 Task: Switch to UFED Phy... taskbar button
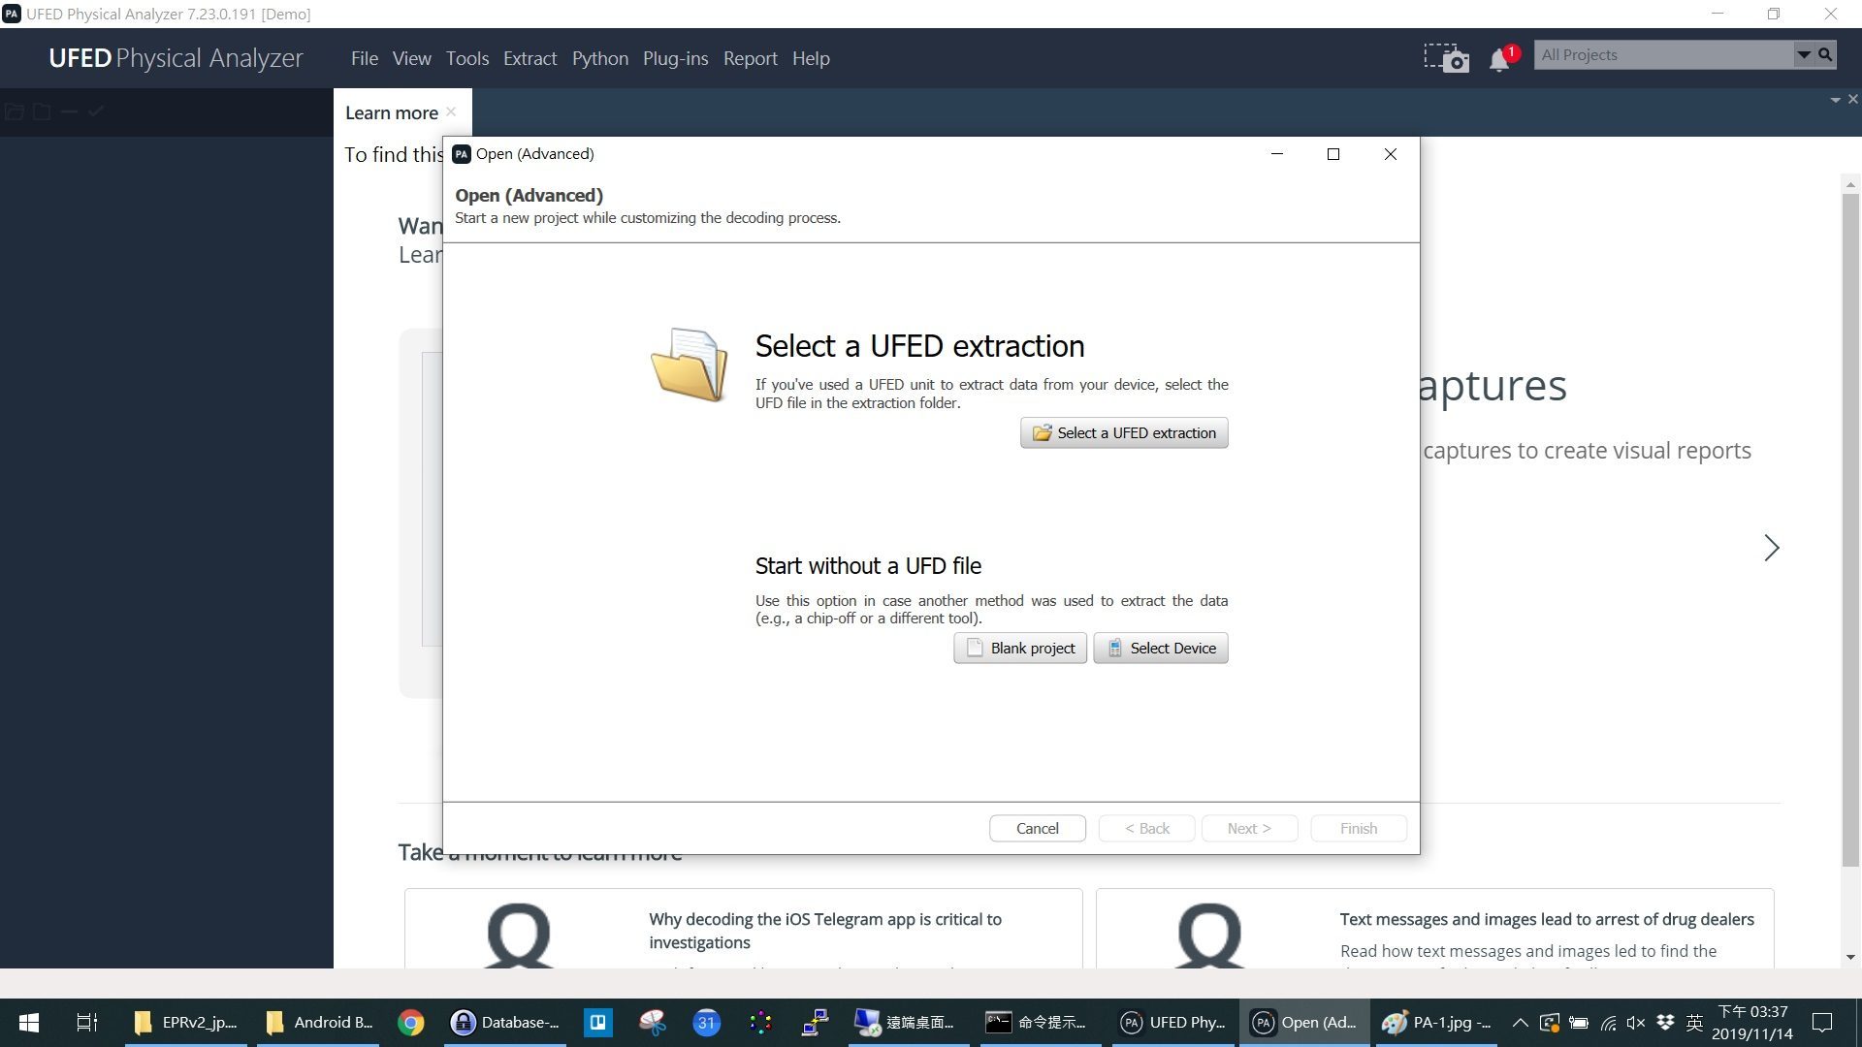(1172, 1023)
